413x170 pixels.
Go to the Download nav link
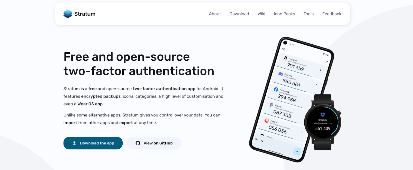click(x=239, y=14)
